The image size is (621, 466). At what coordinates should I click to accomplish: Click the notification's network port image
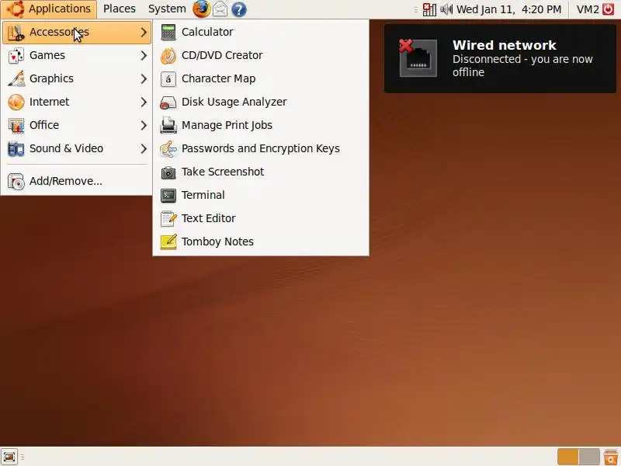[x=418, y=57]
